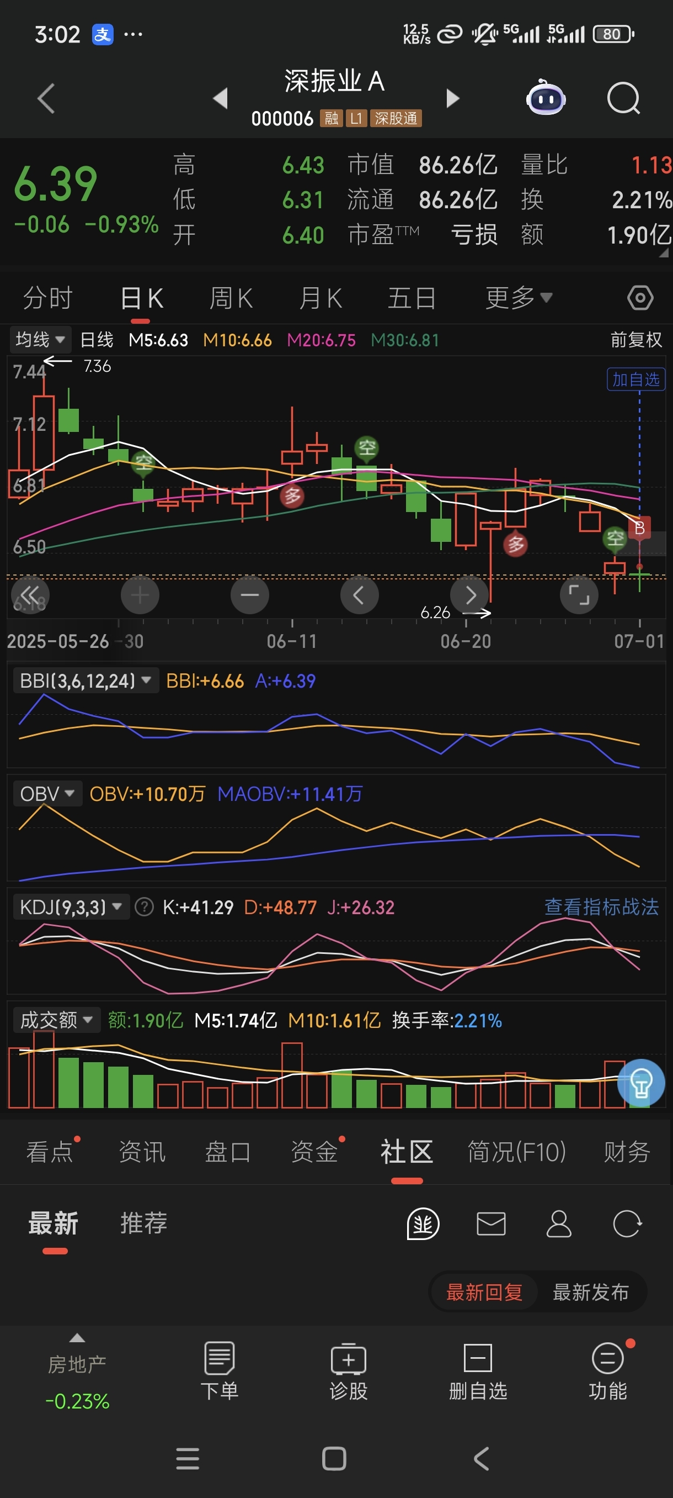Open chart settings hexagon icon
Screen dimensions: 673x1498
640,298
